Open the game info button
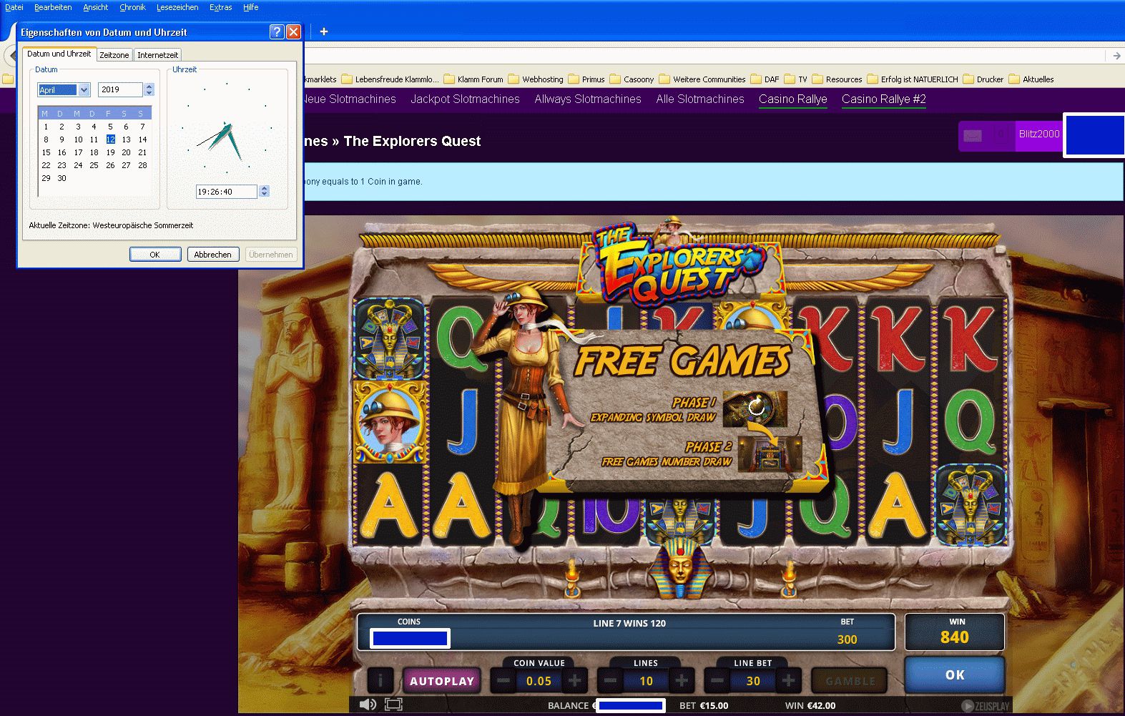The width and height of the screenshot is (1125, 716). click(x=380, y=681)
